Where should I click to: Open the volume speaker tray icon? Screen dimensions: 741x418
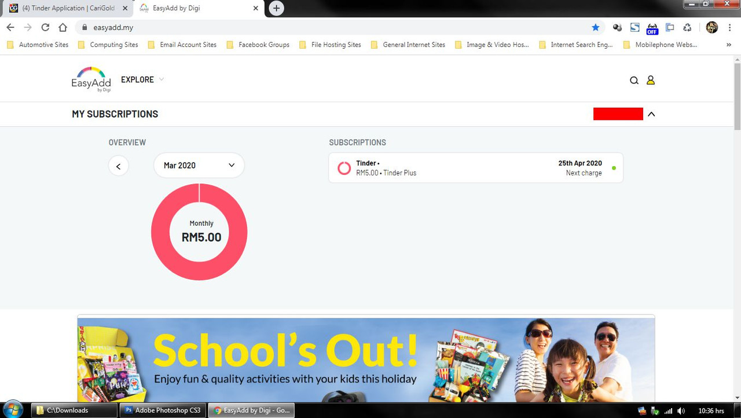[681, 411]
